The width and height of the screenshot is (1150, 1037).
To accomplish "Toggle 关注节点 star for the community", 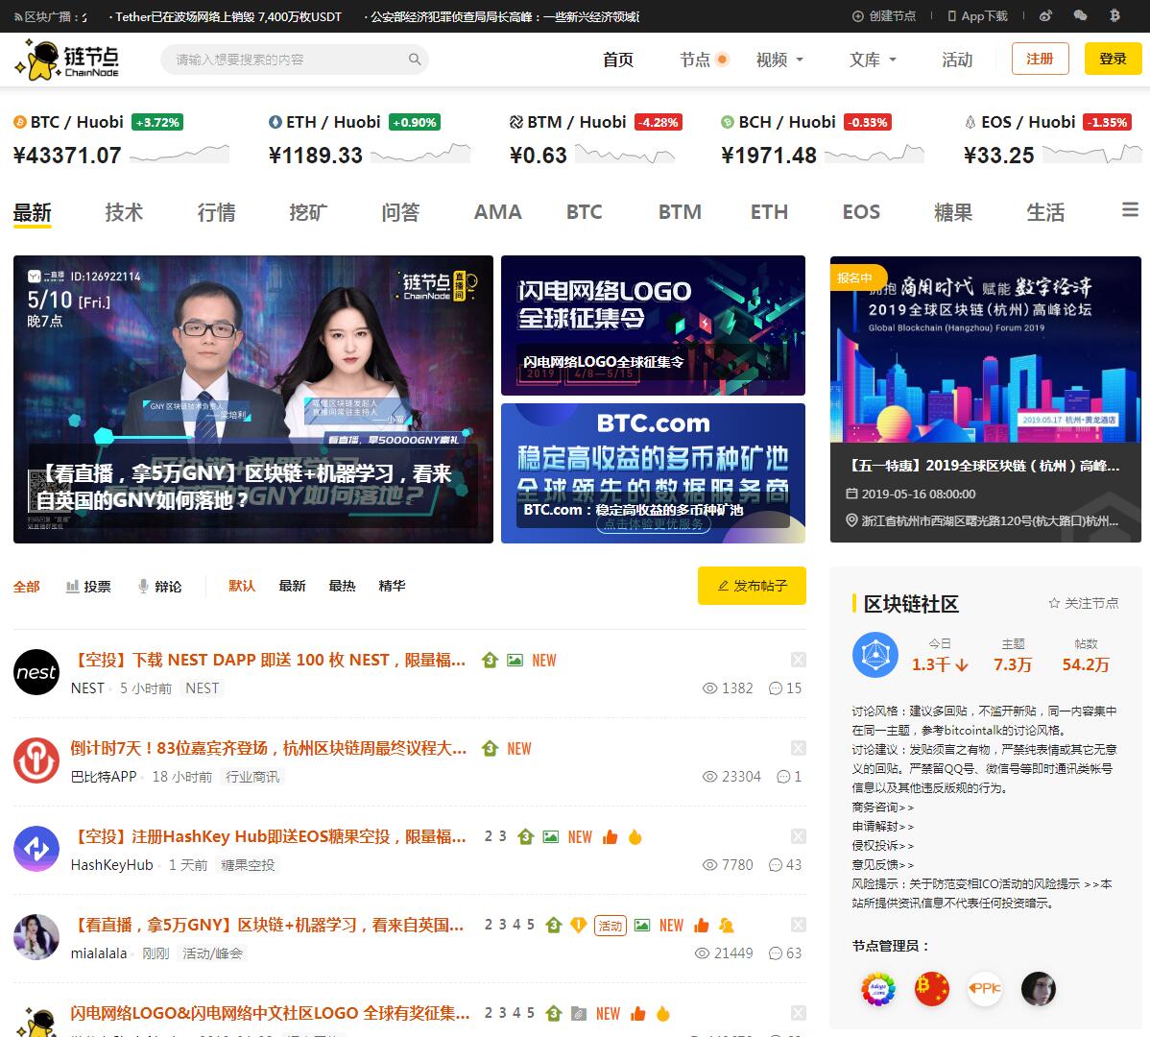I will coord(1083,603).
